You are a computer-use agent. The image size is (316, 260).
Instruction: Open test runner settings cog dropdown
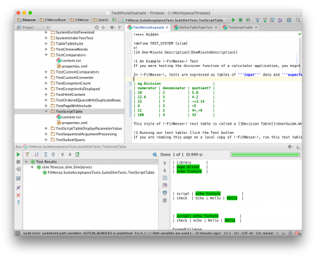(x=155, y=154)
